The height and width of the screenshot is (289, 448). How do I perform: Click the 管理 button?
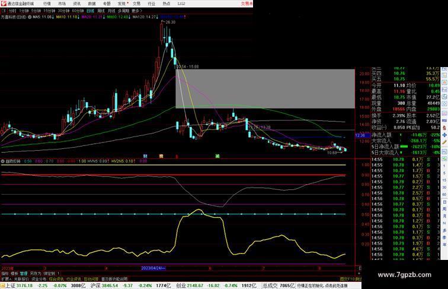pyautogui.click(x=24, y=274)
